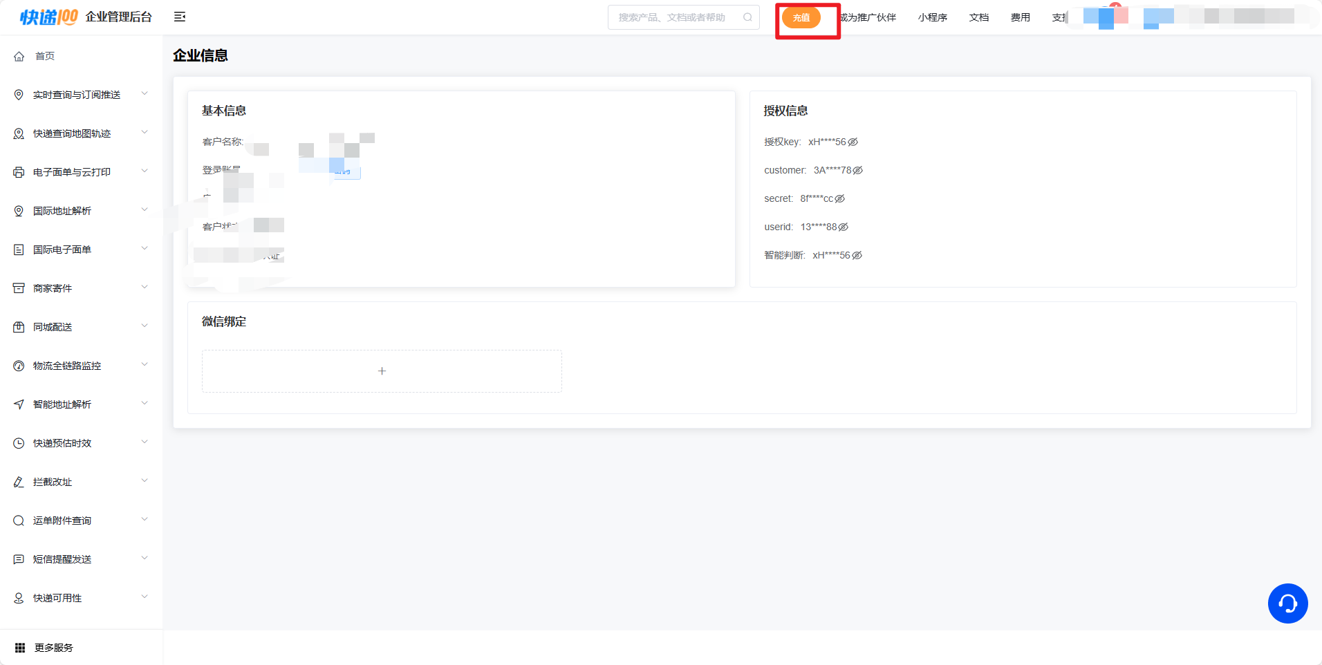Select 运单附件查询 menu label
Viewport: 1322px width, 665px height.
coord(62,521)
